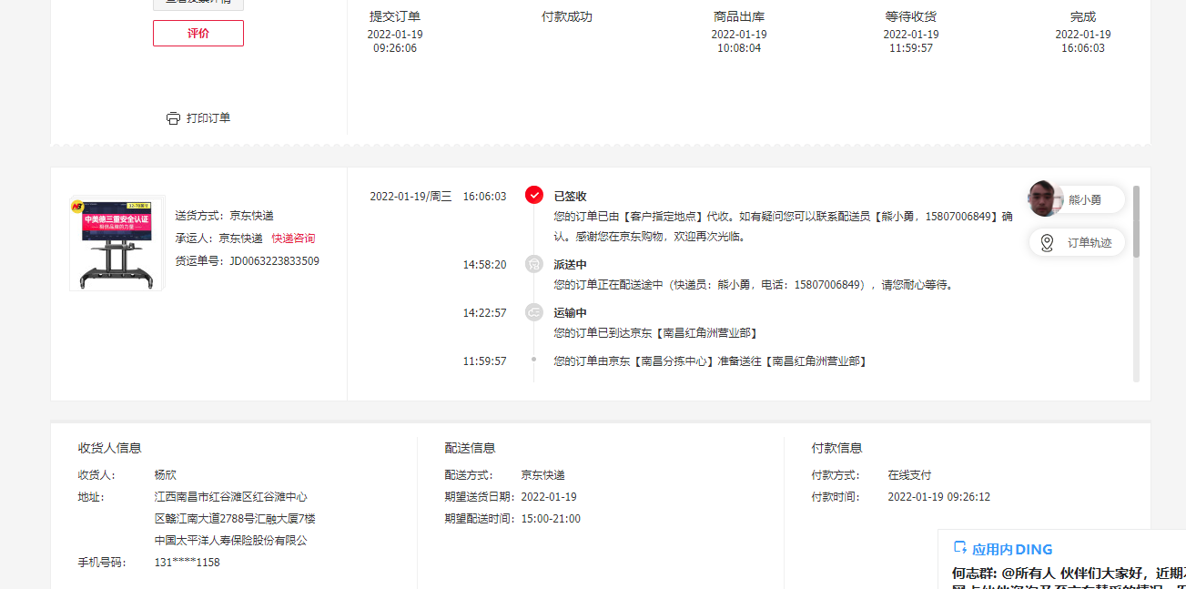Open the 快递咨询 link
The image size is (1186, 589).
pyautogui.click(x=293, y=239)
